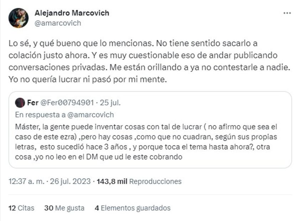Viewport: 300px width, 221px height.
Task: Open '4 Elementos guardados' bookmarks count
Action: [x=133, y=208]
